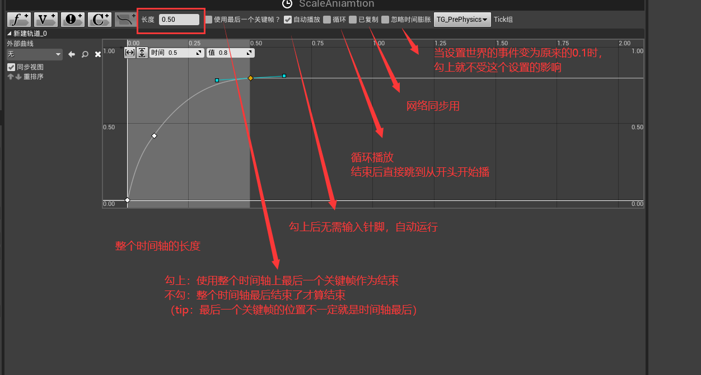Open the 外部曲线 dropdown showing 无
The height and width of the screenshot is (375, 701).
coord(34,54)
